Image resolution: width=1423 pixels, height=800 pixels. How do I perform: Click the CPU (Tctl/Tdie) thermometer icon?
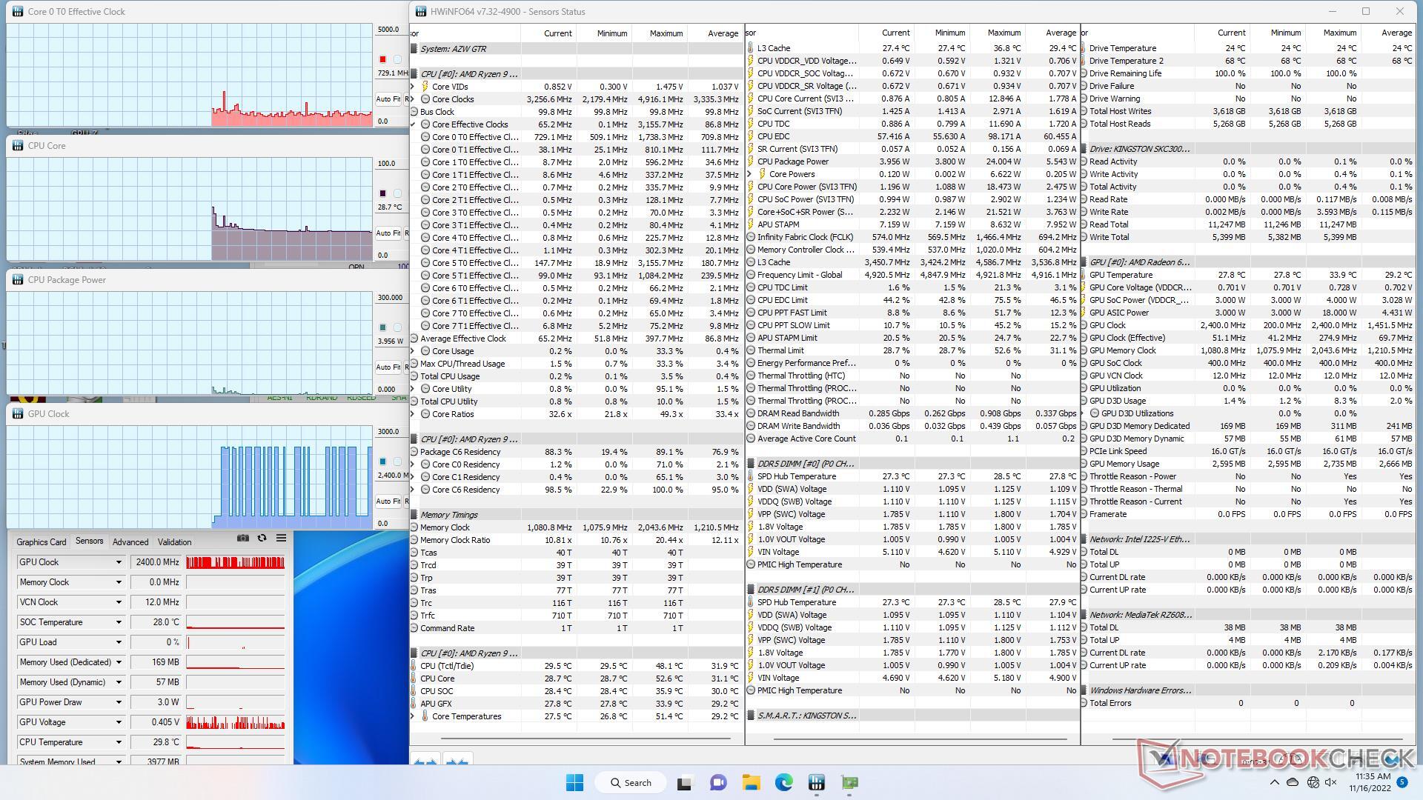pyautogui.click(x=414, y=666)
